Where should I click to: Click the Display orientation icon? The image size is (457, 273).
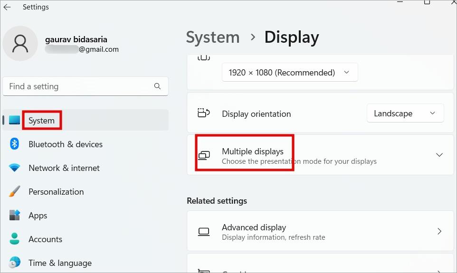[204, 113]
